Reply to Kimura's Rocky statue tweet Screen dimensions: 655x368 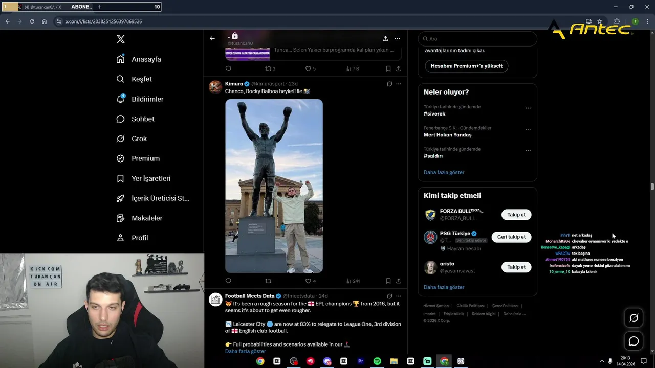click(228, 281)
